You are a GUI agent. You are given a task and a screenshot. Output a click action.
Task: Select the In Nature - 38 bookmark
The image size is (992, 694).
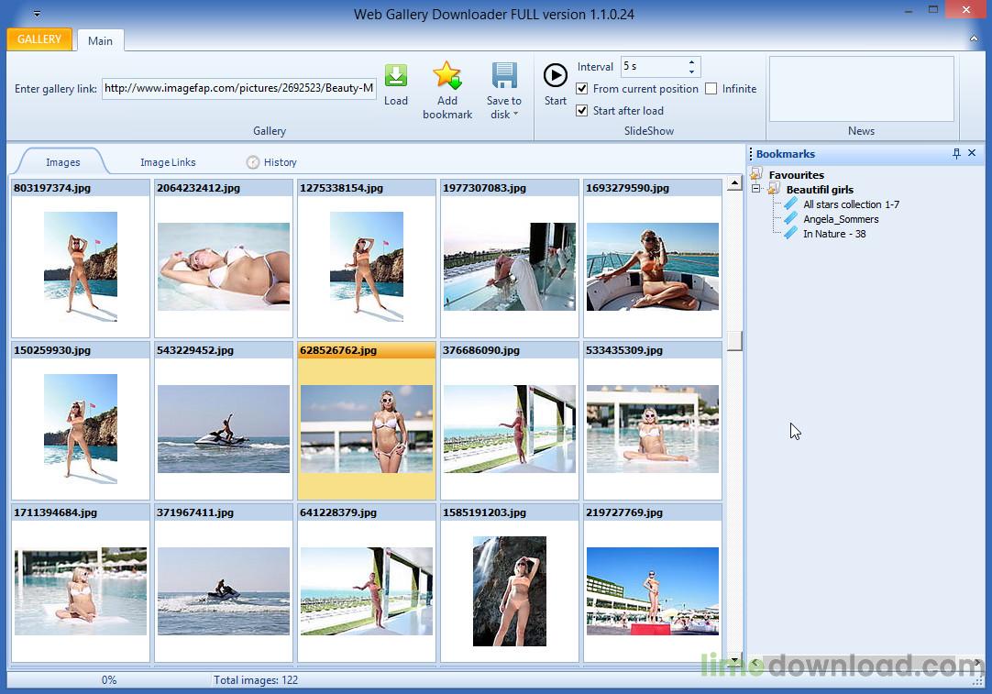coord(836,234)
